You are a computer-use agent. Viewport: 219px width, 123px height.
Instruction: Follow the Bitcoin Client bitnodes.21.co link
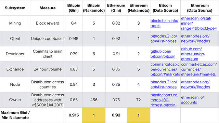tap(164, 39)
